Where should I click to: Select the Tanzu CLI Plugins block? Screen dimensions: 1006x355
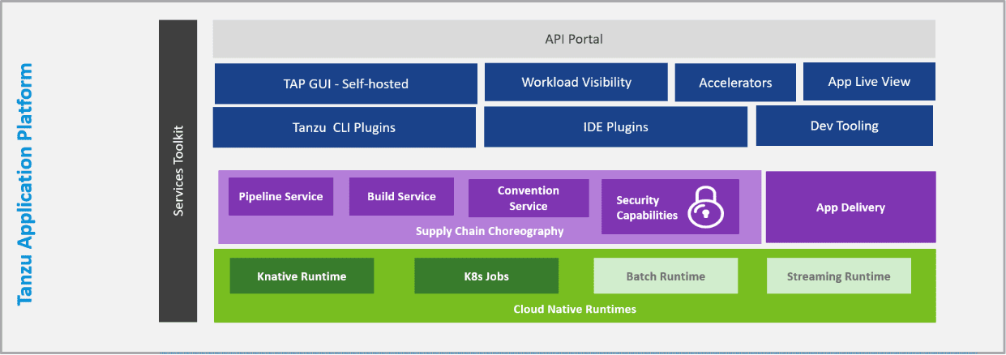tap(345, 127)
